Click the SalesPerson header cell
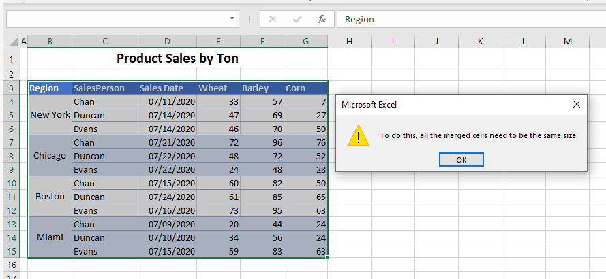The height and width of the screenshot is (279, 606). point(105,88)
